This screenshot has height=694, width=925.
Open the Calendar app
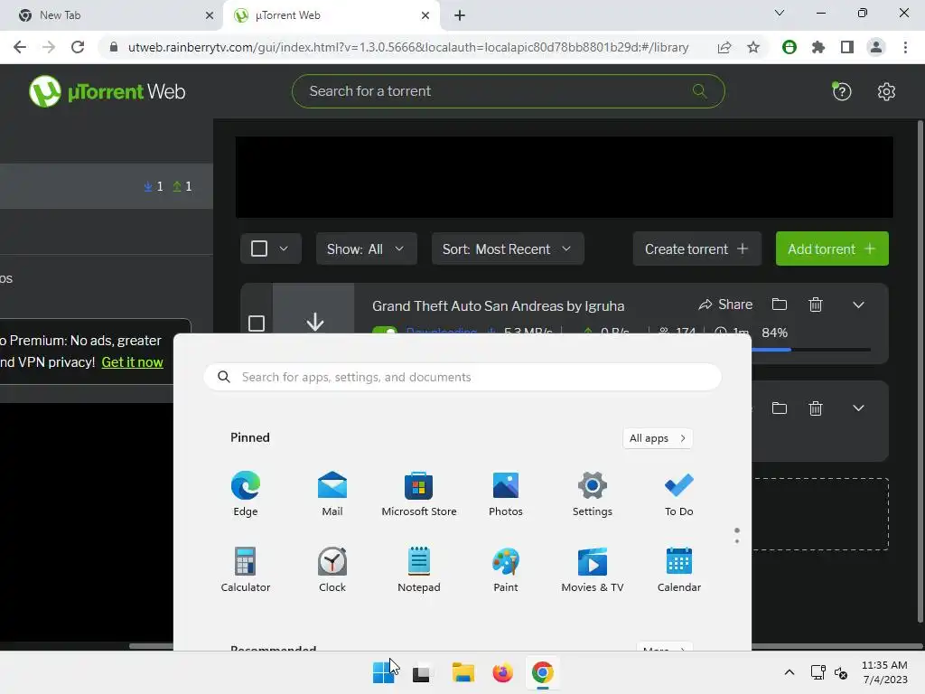679,570
